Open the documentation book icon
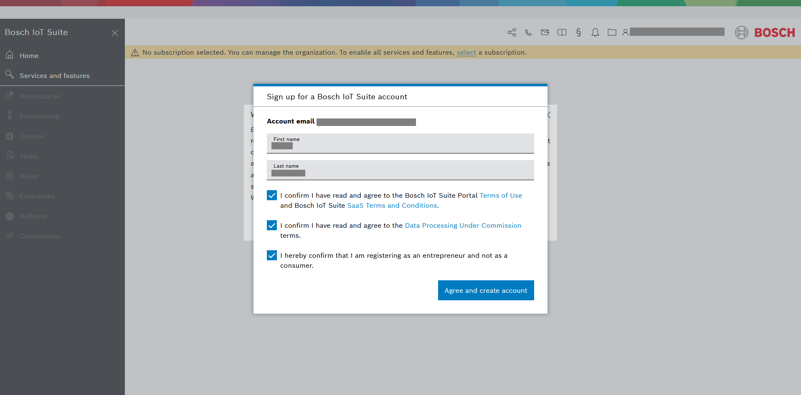 pos(562,32)
